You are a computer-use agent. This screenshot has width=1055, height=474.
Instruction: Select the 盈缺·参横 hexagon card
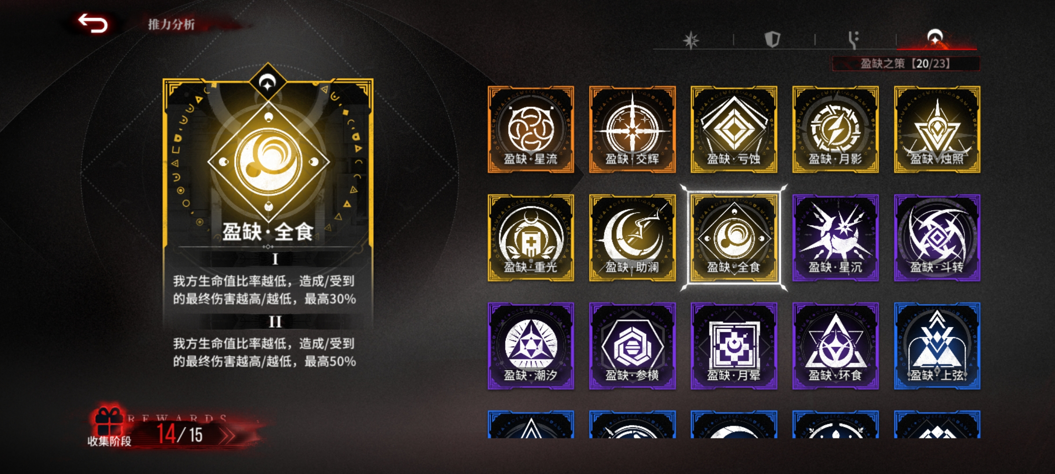tap(632, 346)
